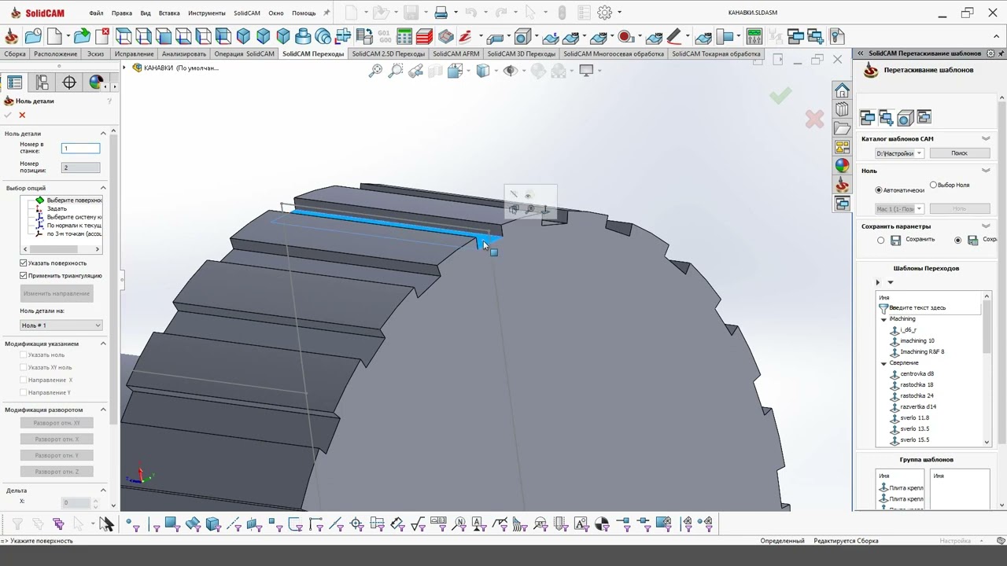Click the Zoom to Fit icon

376,71
